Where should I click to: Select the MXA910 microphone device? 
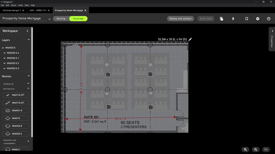tap(16, 118)
